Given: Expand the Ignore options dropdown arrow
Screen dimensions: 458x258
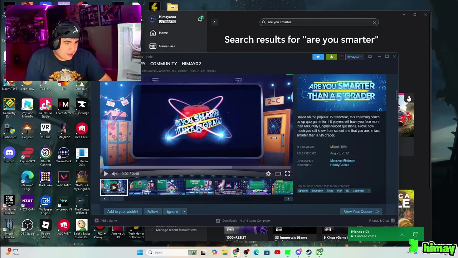Looking at the screenshot, I should tap(184, 211).
